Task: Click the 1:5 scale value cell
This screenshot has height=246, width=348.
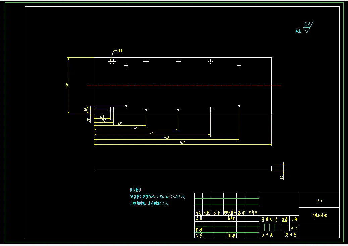Action: click(x=294, y=227)
